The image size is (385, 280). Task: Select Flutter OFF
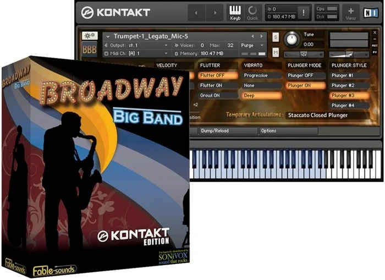218,75
